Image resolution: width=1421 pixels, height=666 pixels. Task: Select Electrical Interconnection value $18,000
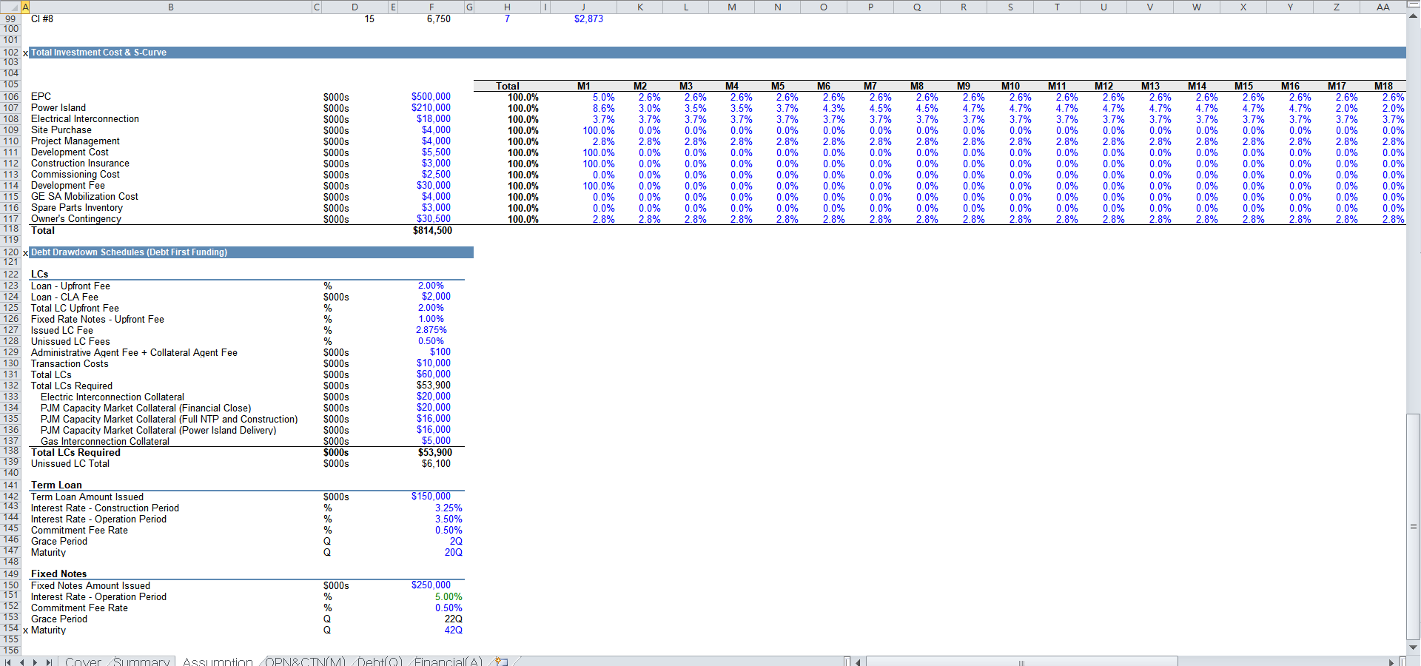tap(433, 119)
